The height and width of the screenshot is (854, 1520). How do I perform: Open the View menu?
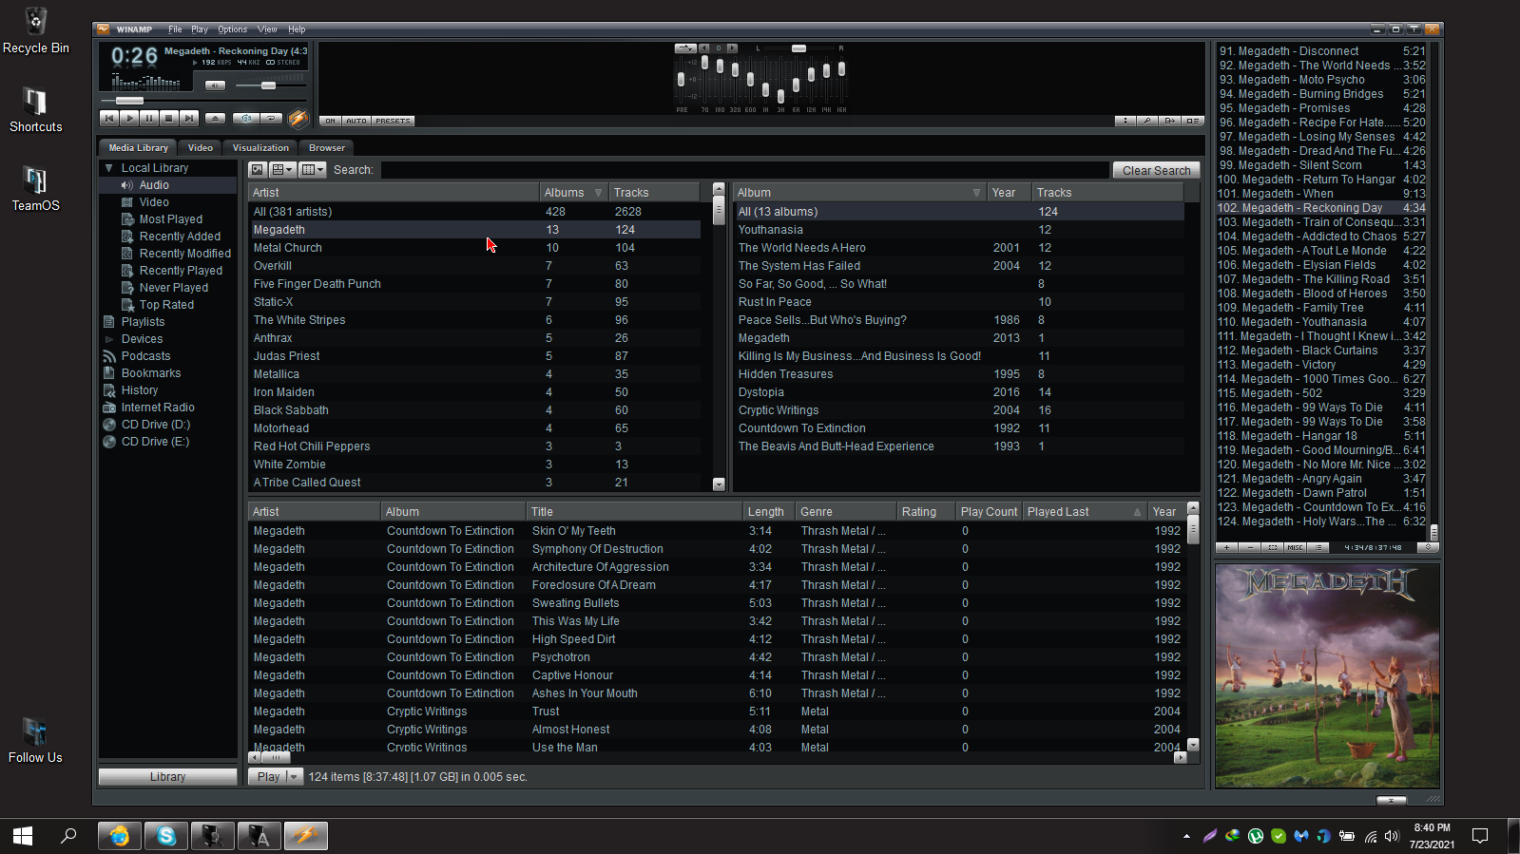tap(267, 29)
